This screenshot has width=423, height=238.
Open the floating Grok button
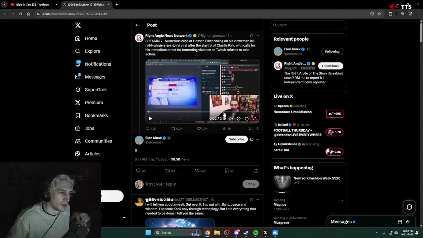(409, 207)
